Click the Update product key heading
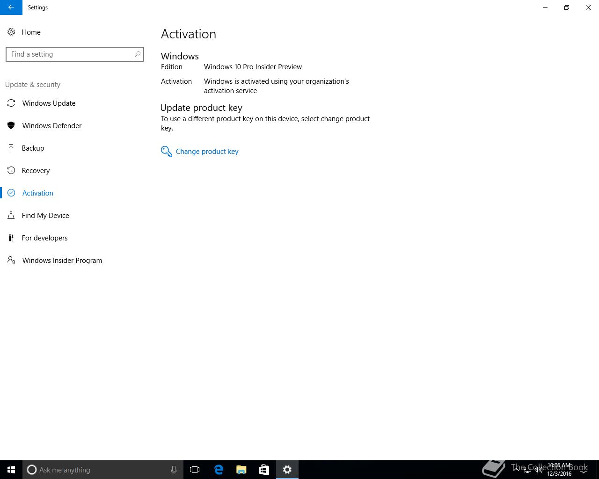Image resolution: width=599 pixels, height=479 pixels. (x=201, y=108)
